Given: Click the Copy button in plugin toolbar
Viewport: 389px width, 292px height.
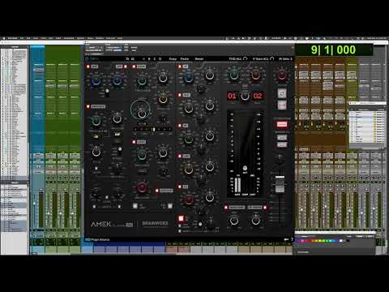Looking at the screenshot, I should click(173, 58).
